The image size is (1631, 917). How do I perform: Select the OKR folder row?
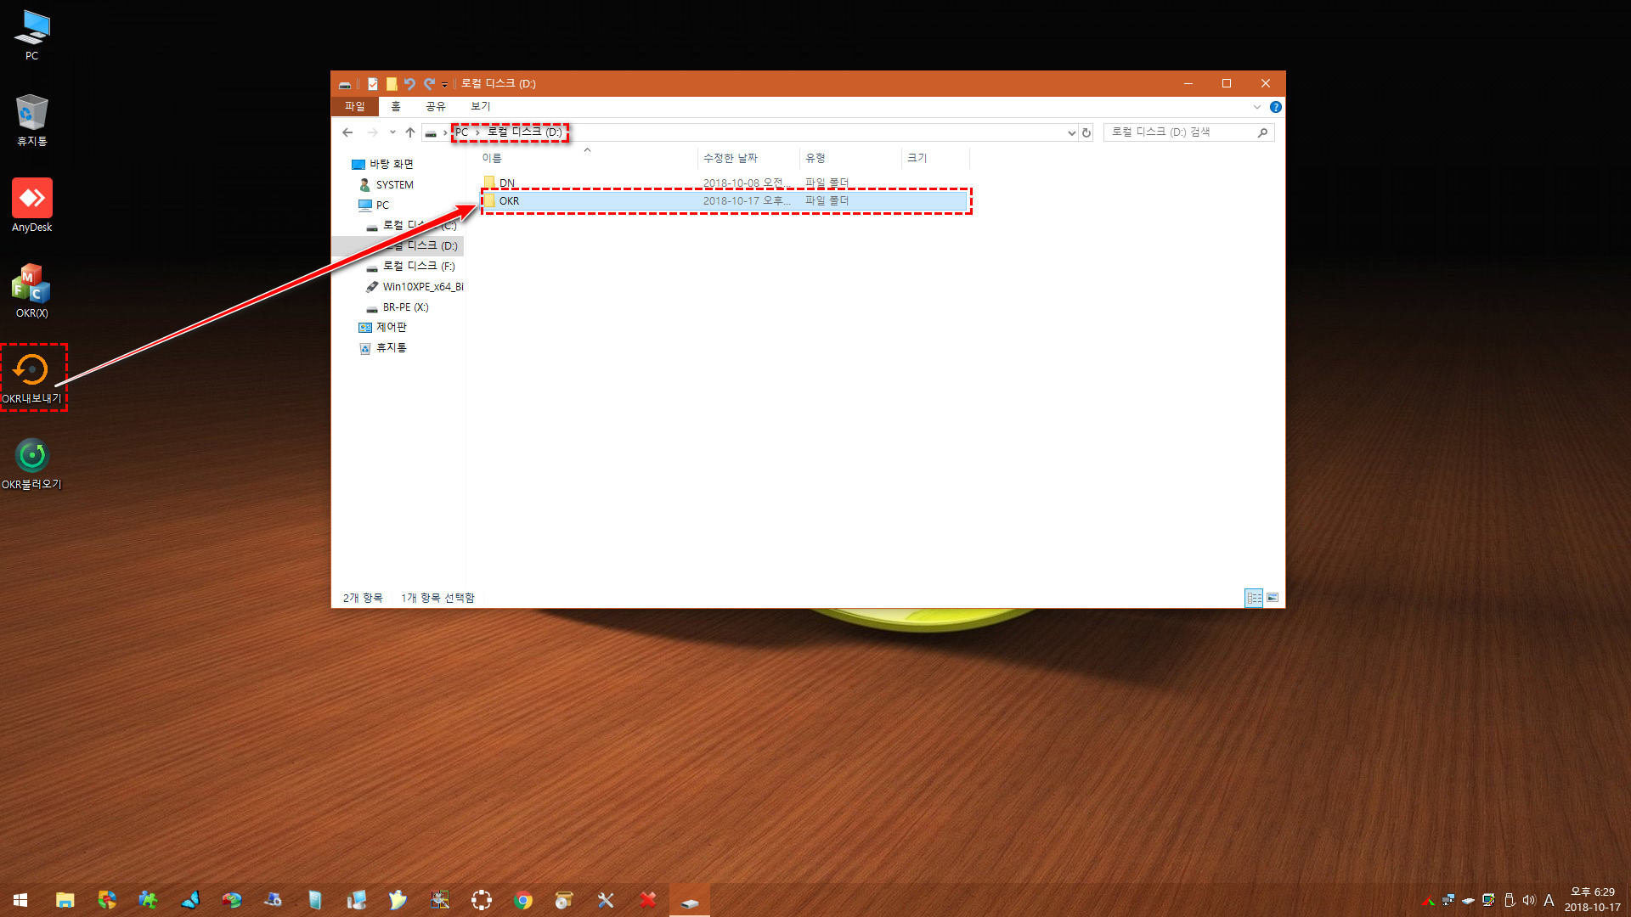pyautogui.click(x=725, y=201)
